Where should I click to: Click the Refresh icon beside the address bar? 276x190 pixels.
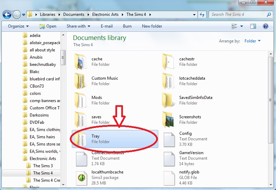coord(202,14)
